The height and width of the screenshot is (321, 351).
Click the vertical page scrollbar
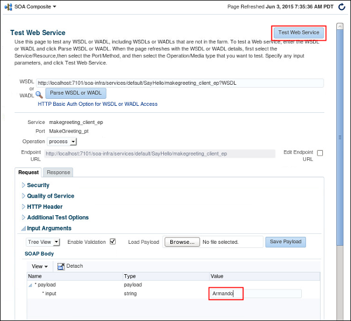pos(340,137)
